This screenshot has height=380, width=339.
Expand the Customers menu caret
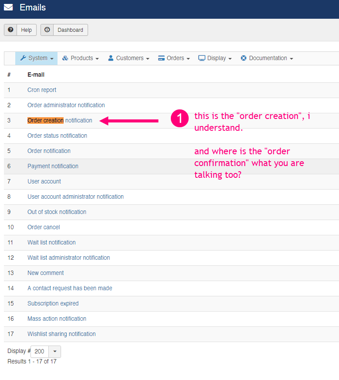coord(148,59)
